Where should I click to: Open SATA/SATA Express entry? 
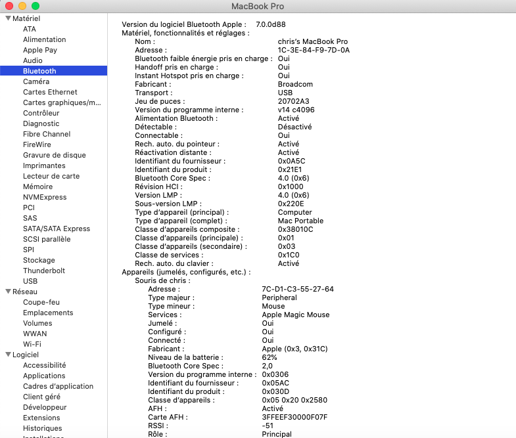coord(57,229)
